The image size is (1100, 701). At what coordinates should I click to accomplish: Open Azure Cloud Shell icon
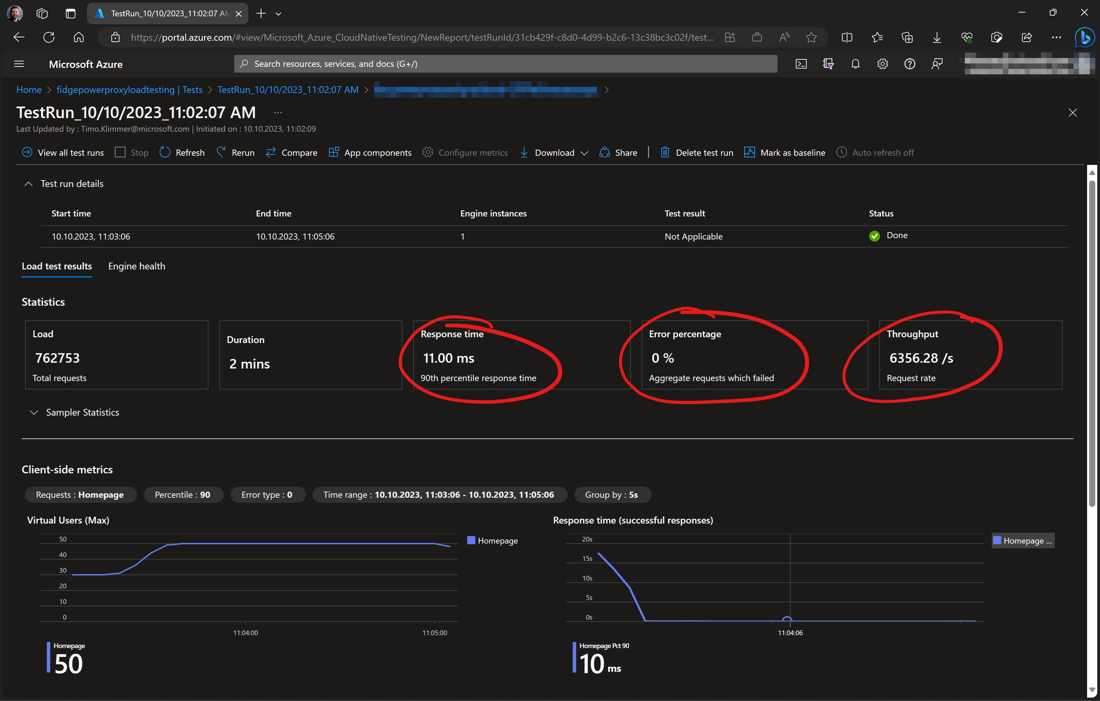point(801,64)
